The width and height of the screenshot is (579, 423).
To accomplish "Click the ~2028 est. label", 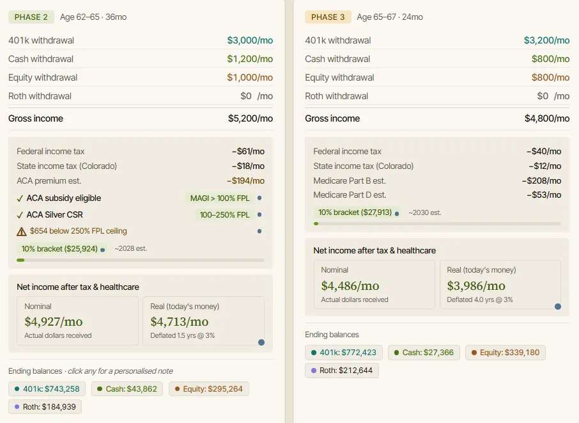I will click(131, 248).
